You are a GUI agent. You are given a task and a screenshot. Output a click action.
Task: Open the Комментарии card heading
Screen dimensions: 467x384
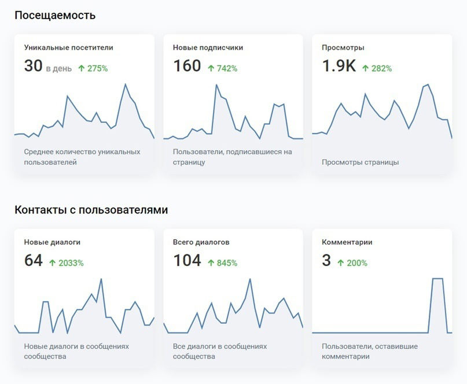pos(347,242)
